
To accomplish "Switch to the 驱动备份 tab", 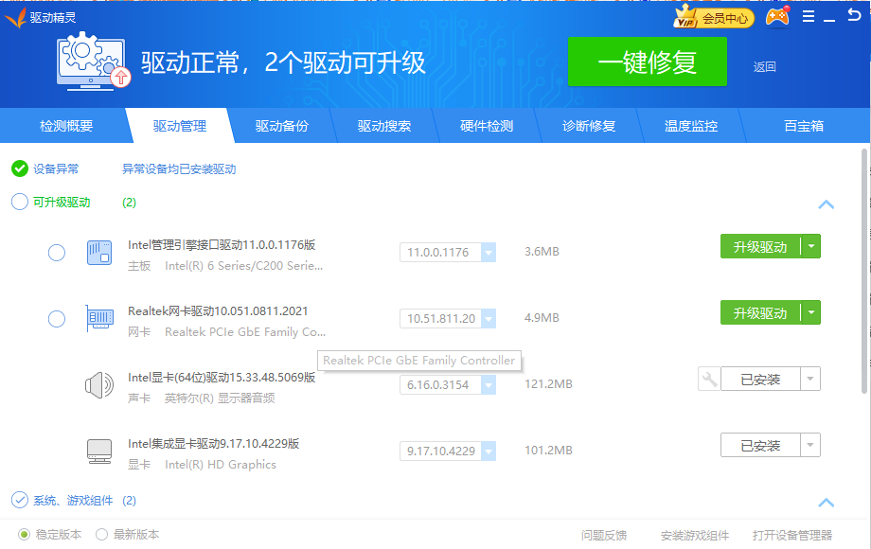I will click(281, 126).
